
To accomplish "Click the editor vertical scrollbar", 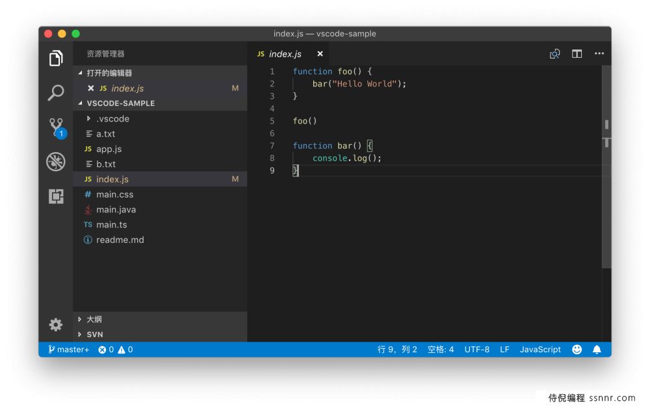I will pyautogui.click(x=606, y=167).
